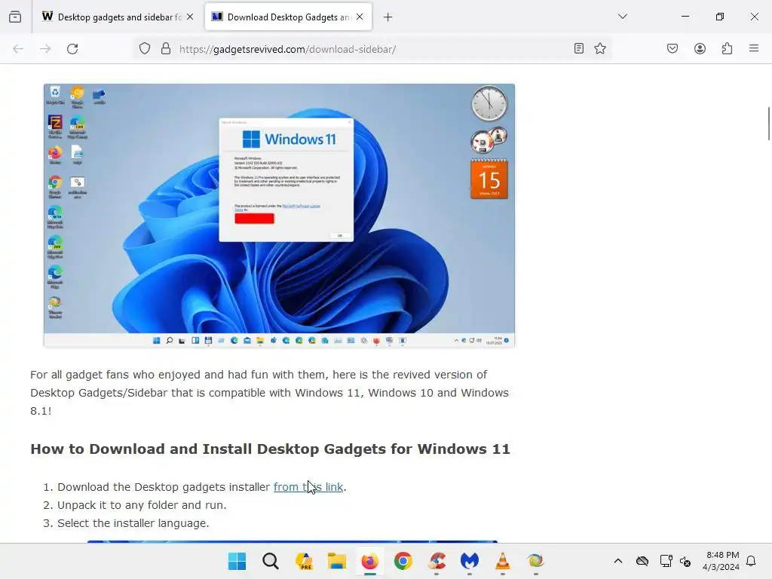The width and height of the screenshot is (772, 579).
Task: Focus the gadgetsrevived.com address bar
Action: pyautogui.click(x=372, y=49)
